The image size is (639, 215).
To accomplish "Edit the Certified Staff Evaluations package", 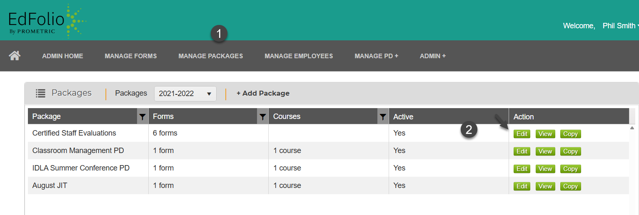I will 522,134.
